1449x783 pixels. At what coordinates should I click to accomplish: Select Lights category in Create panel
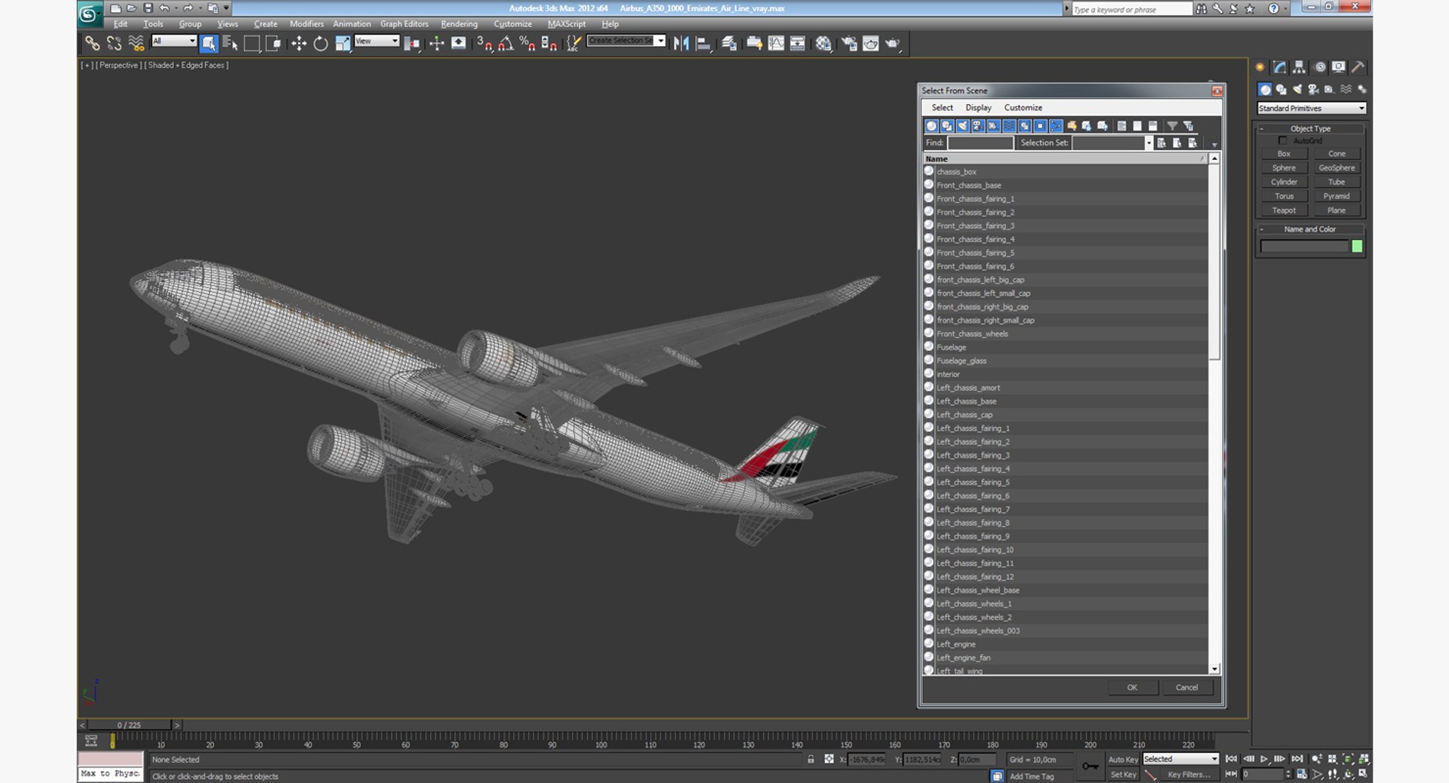(x=1297, y=89)
